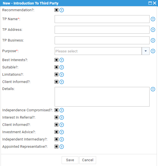Click inside the Details text area
The width and height of the screenshot is (158, 166).
click(102, 97)
